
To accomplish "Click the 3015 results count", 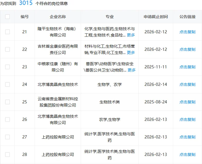I will [x=26, y=3].
